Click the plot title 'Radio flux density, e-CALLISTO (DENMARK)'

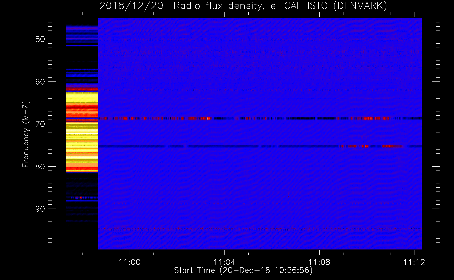(x=280, y=6)
